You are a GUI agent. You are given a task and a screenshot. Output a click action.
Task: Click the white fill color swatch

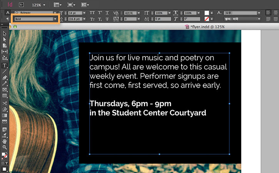(x=207, y=13)
